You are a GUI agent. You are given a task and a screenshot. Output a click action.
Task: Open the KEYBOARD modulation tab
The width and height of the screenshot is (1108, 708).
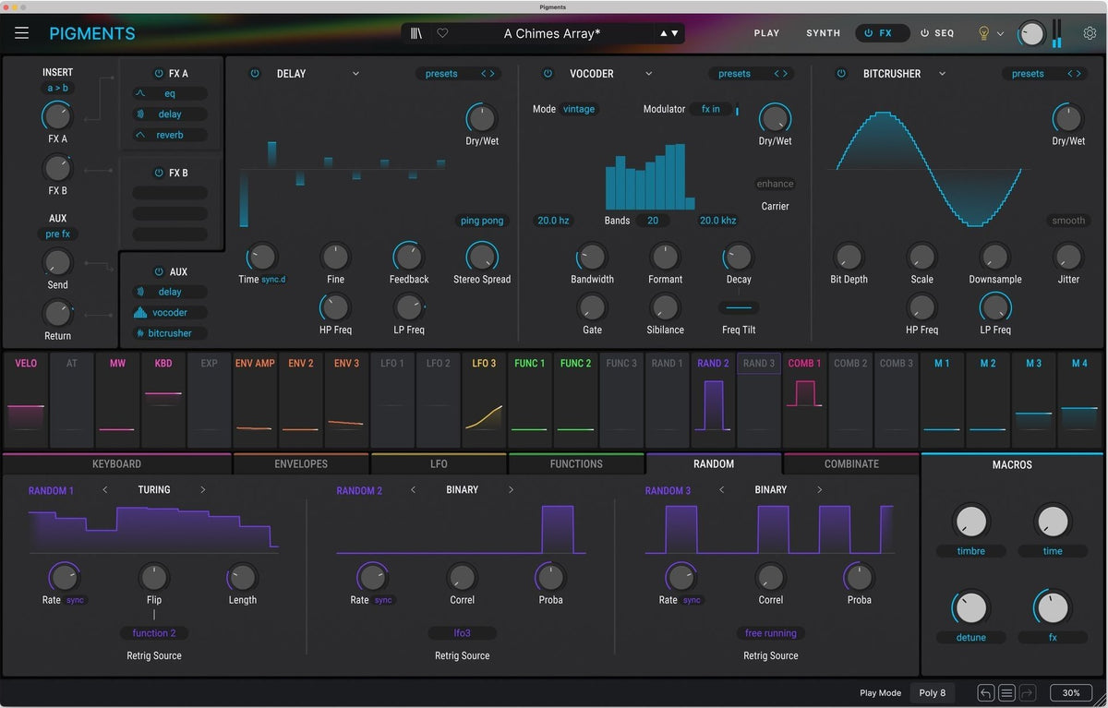pyautogui.click(x=116, y=464)
